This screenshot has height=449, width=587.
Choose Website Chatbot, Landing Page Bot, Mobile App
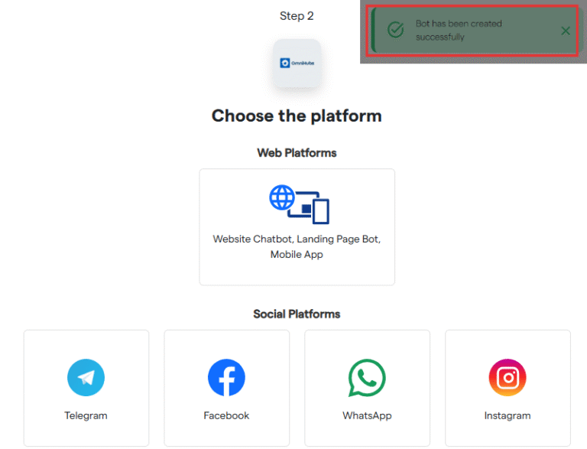297,246
